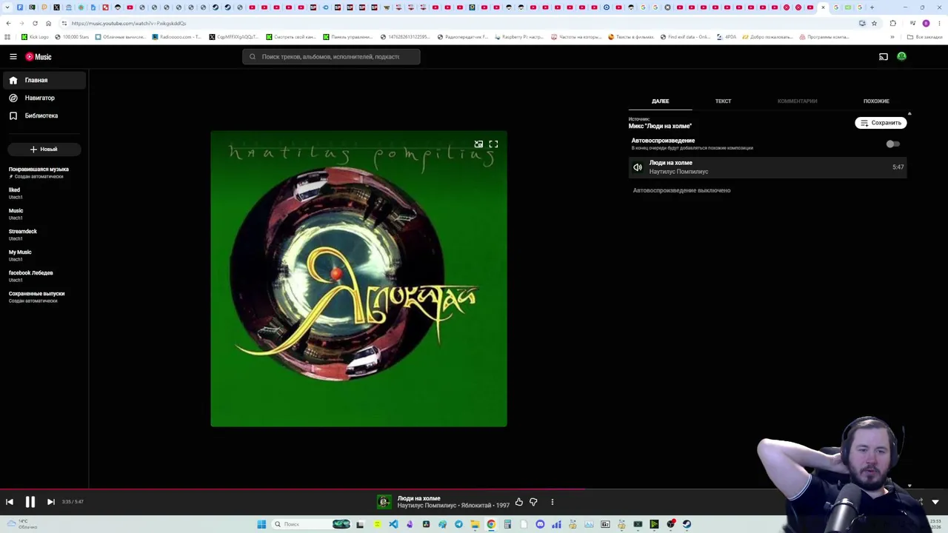This screenshot has width=948, height=533.
Task: Click the Люди на холме title in player bar
Action: (x=418, y=498)
